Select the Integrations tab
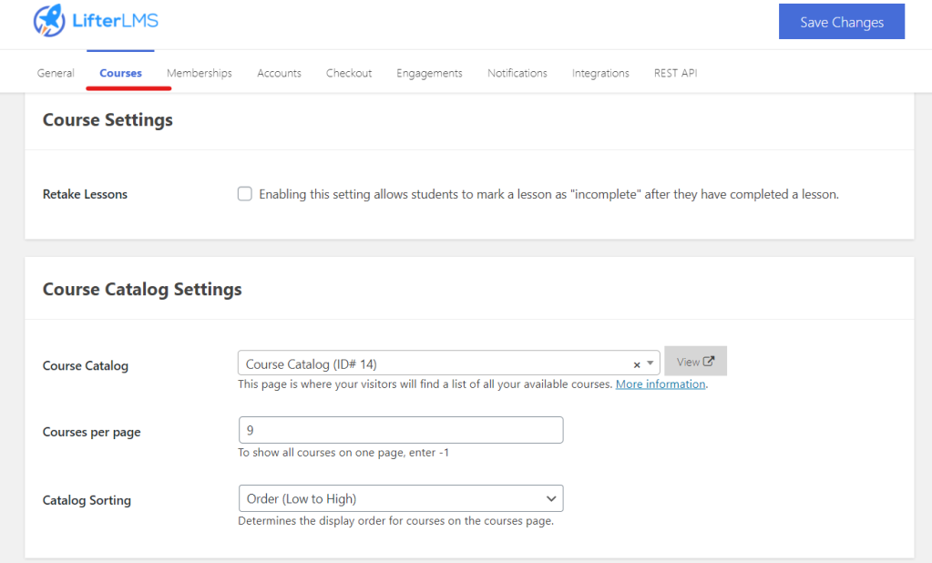The image size is (932, 563). pos(600,73)
